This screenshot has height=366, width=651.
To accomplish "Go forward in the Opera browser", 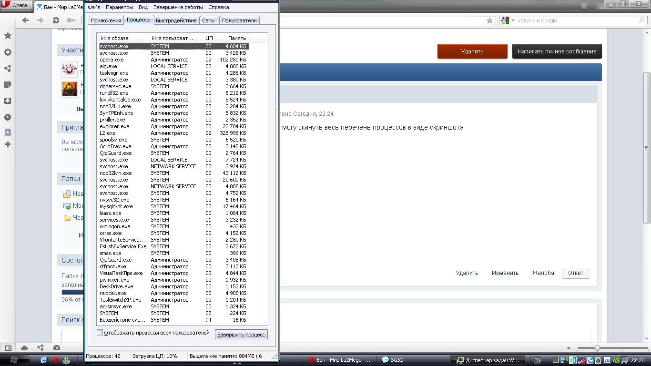I will coord(41,20).
